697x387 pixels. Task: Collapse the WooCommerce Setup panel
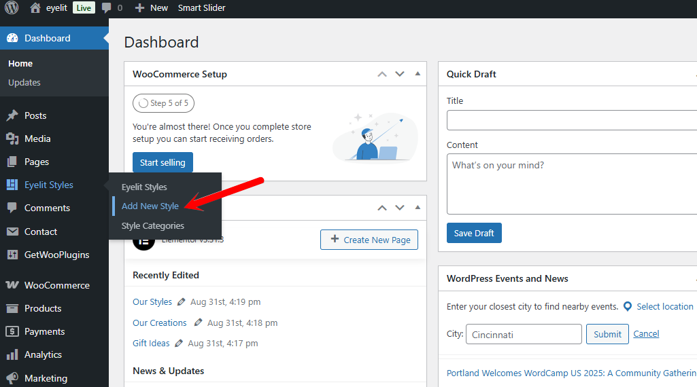[x=418, y=74]
